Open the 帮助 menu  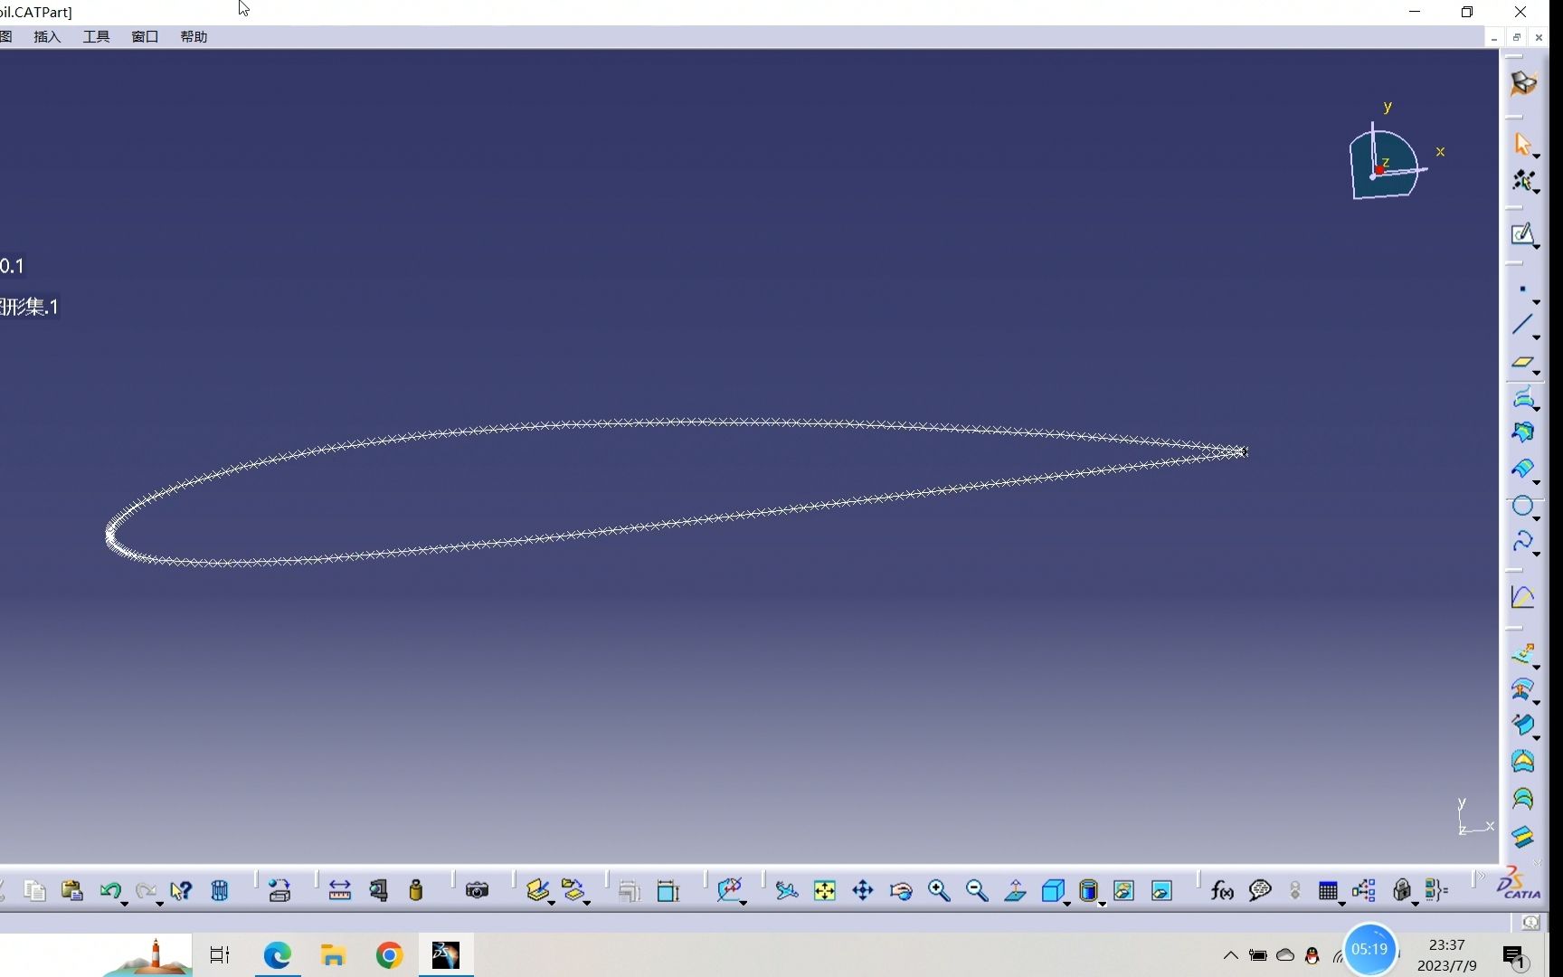pyautogui.click(x=193, y=36)
